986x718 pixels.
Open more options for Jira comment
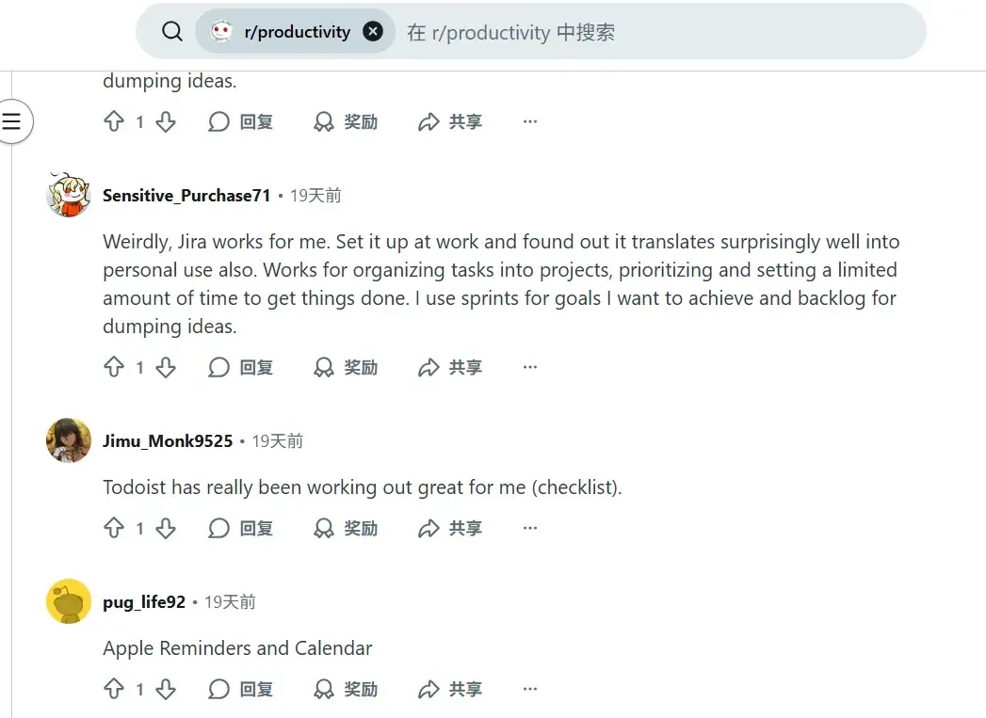pyautogui.click(x=530, y=367)
